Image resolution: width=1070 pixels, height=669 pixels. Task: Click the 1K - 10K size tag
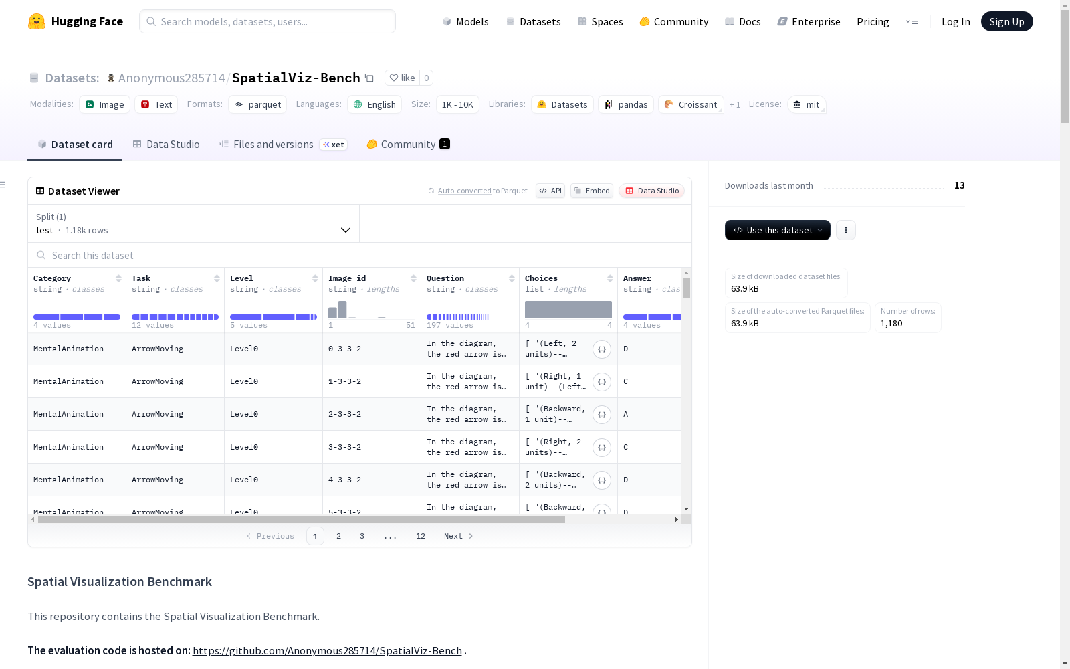[x=457, y=104]
